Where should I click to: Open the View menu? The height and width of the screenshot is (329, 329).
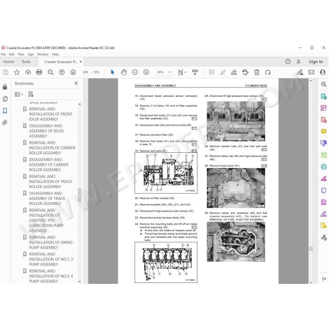click(21, 55)
